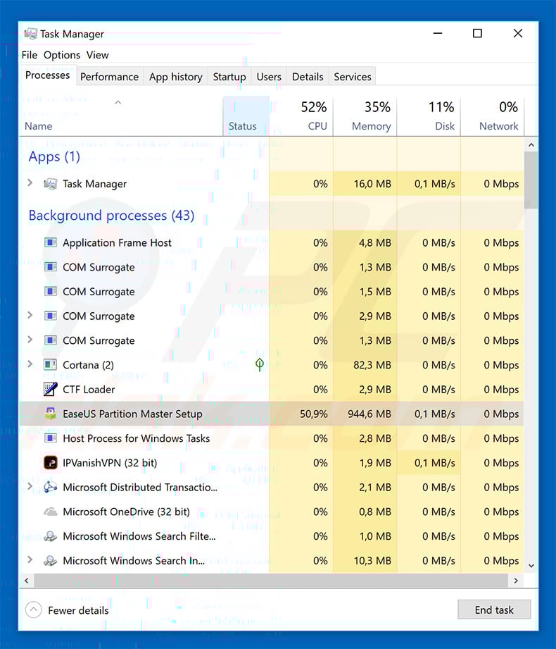Select Host Process for Windows Tasks
Image resolution: width=556 pixels, height=649 pixels.
(272, 438)
